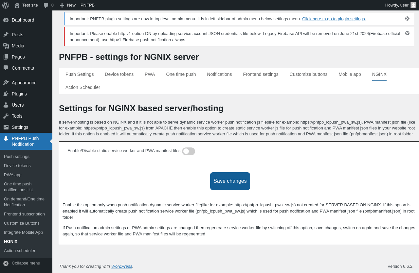
Task: Dismiss the http v1 warning notice
Action: click(407, 33)
